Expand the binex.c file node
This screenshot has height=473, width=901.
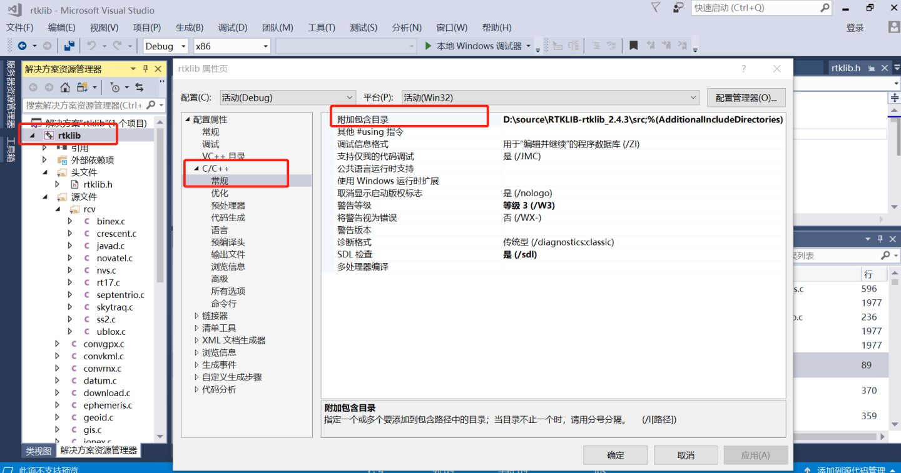(x=69, y=221)
